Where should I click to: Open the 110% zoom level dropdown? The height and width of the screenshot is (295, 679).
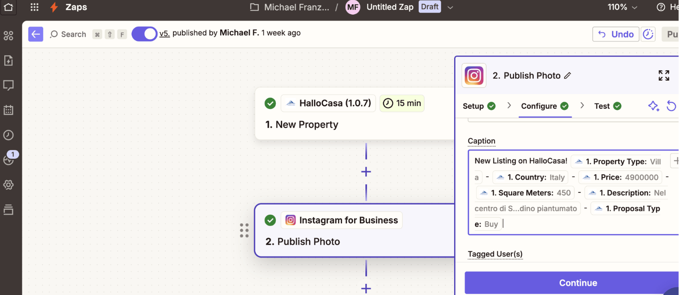[622, 7]
